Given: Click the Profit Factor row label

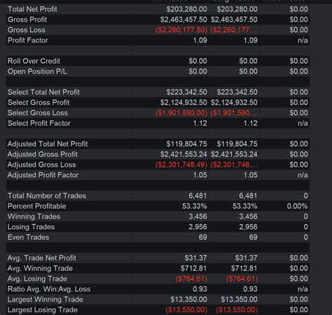Looking at the screenshot, I should pos(27,40).
